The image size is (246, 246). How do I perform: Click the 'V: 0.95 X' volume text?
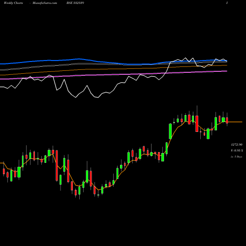[x=237, y=151]
